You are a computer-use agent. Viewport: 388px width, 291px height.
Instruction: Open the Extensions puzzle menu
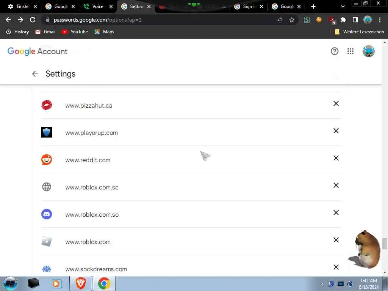click(343, 20)
